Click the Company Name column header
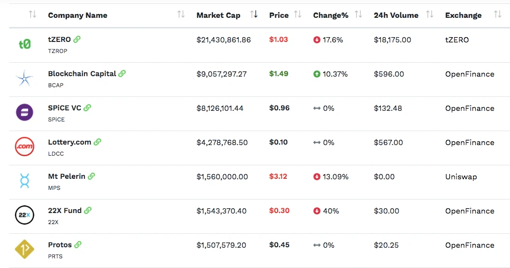 tap(78, 15)
